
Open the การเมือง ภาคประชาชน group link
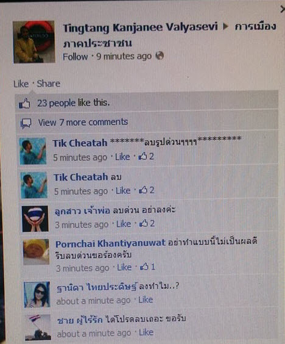(169, 35)
